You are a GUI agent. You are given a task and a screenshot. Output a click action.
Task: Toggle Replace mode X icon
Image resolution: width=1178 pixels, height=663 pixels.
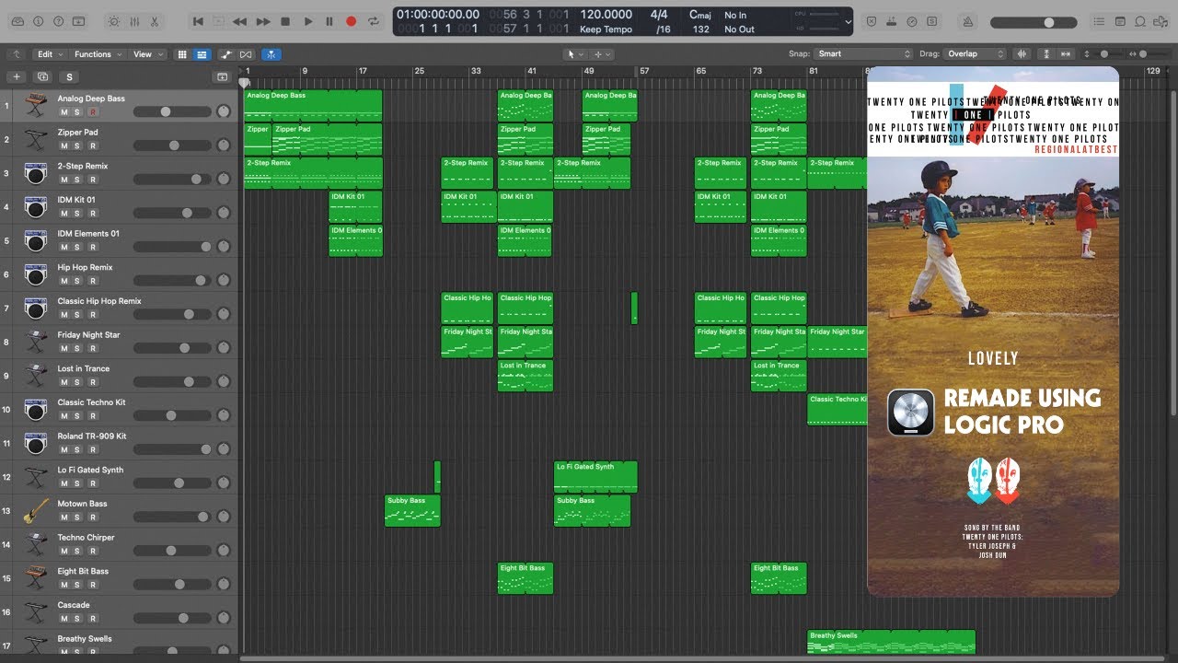(x=871, y=21)
